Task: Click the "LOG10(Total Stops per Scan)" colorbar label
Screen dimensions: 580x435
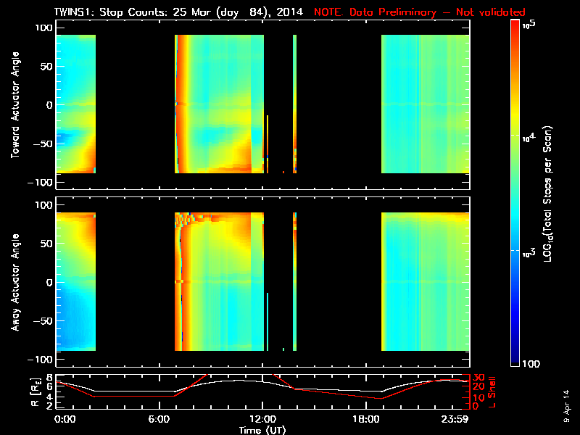Action: pos(547,194)
